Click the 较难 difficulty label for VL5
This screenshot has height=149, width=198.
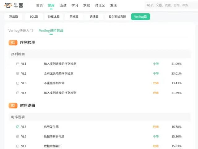(156, 127)
